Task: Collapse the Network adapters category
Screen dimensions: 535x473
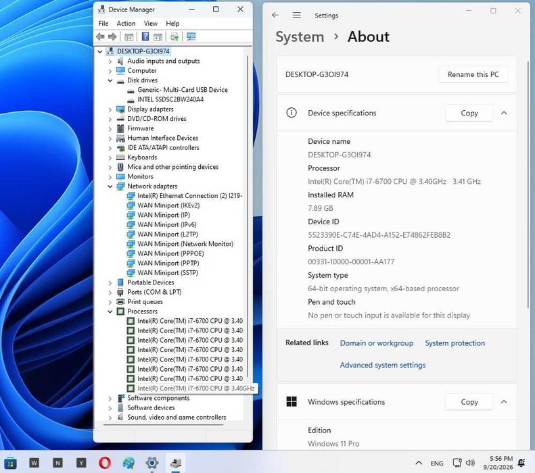Action: [110, 186]
